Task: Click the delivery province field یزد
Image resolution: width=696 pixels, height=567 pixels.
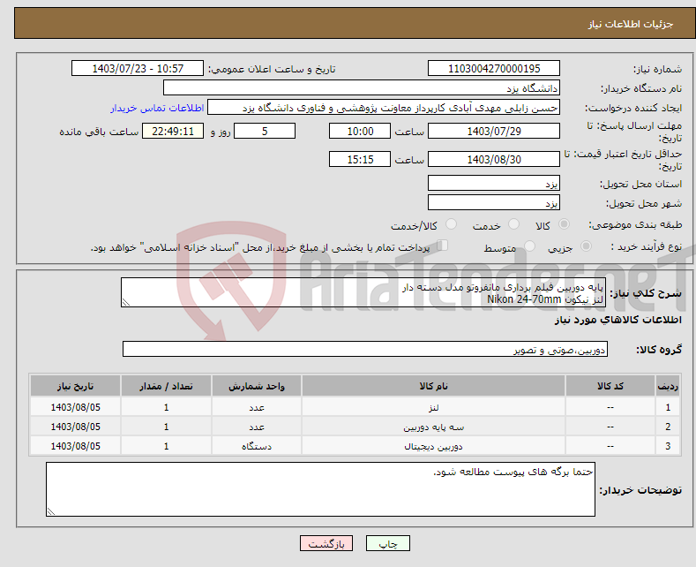Action: pos(494,183)
